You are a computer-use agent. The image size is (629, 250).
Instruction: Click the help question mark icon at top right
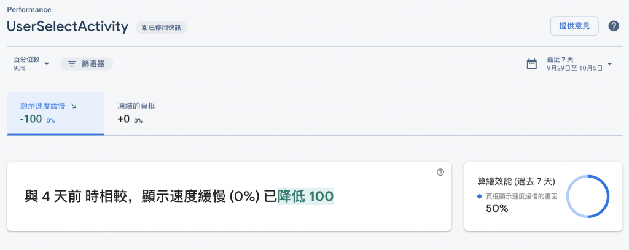pyautogui.click(x=613, y=26)
